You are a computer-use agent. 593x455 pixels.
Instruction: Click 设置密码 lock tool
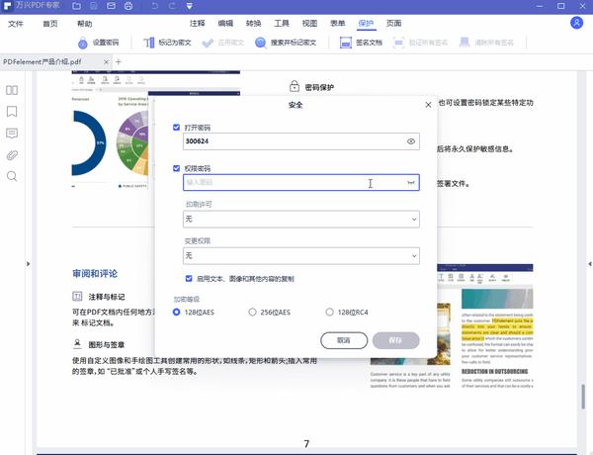(98, 43)
